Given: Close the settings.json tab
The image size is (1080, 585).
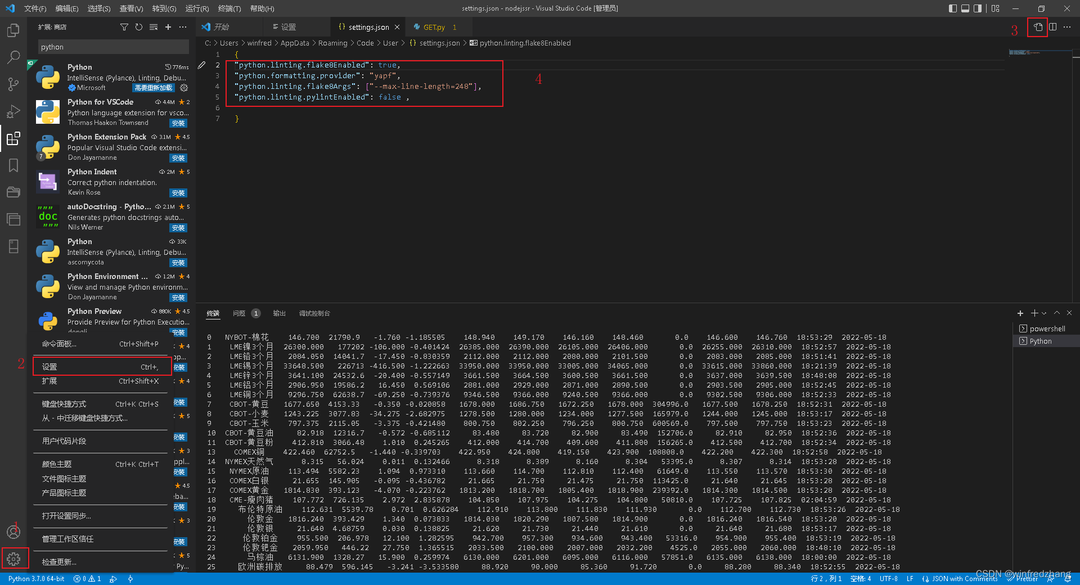Looking at the screenshot, I should [397, 27].
